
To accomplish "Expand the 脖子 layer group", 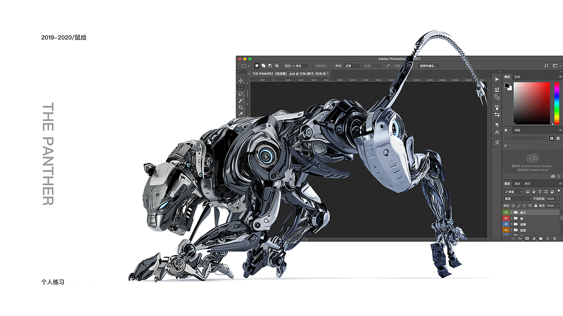I will point(512,212).
